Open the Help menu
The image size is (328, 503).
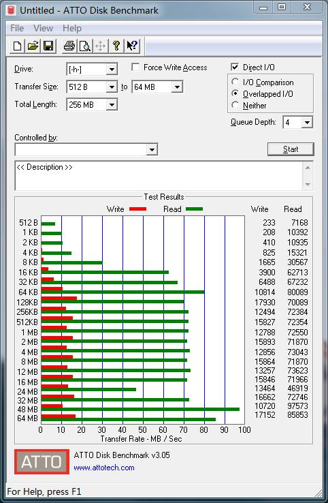click(x=72, y=28)
